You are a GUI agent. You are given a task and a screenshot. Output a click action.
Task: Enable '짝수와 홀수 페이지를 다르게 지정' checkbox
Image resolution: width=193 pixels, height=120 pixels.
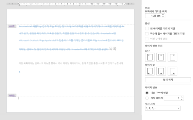[147, 33]
